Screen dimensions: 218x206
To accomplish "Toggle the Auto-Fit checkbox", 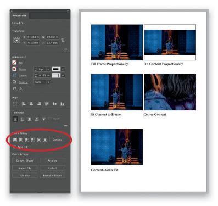I will pyautogui.click(x=15, y=147).
